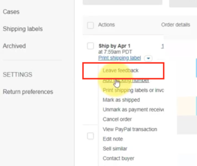The image size is (197, 166).
Task: Select Add tracking number option
Action: click(126, 80)
